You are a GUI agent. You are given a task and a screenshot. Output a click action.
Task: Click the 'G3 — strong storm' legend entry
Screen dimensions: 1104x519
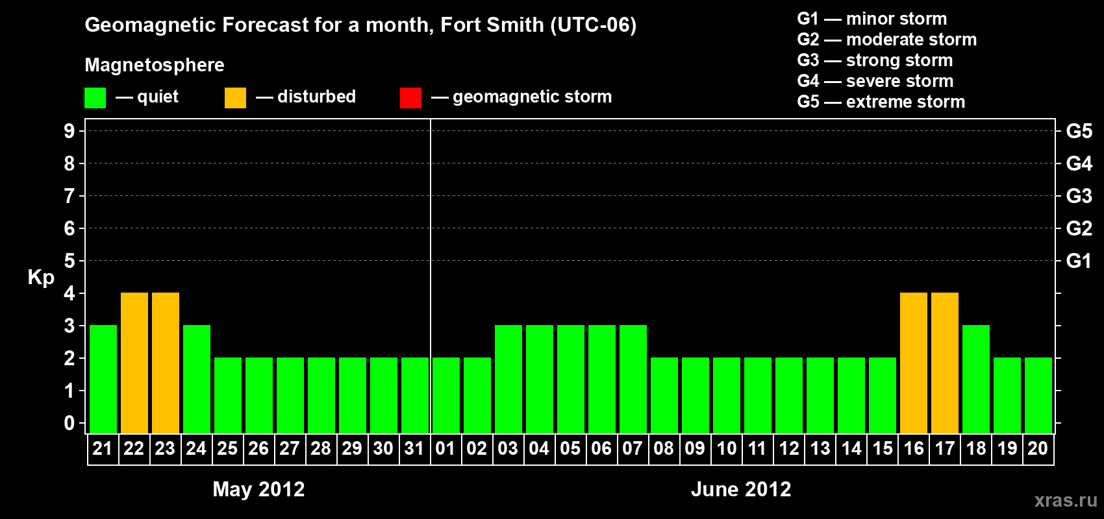pos(875,60)
